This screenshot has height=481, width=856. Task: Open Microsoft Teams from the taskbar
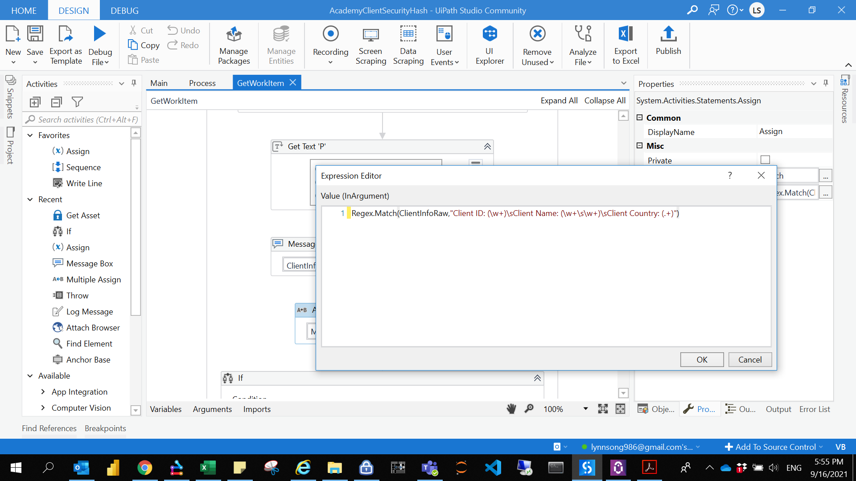(x=429, y=468)
